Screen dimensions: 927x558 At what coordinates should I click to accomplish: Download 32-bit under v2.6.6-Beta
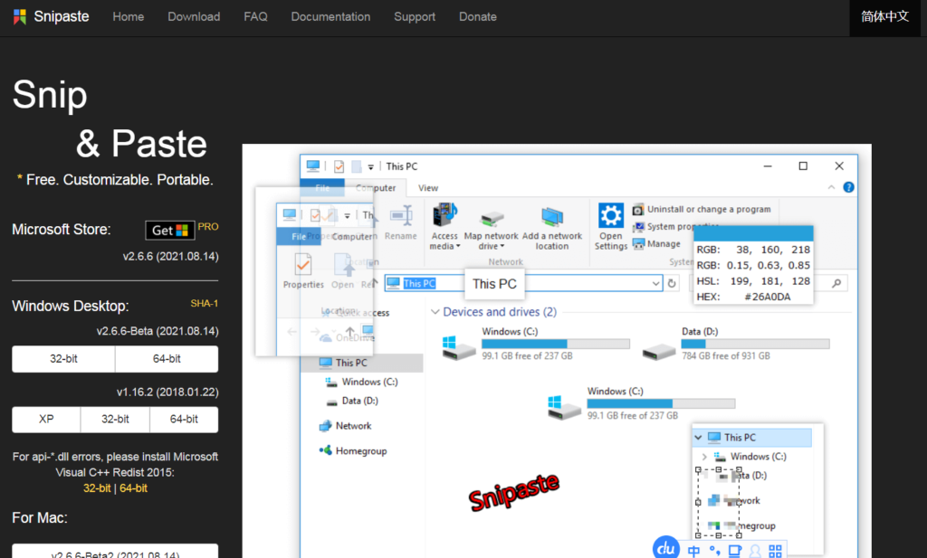point(63,359)
